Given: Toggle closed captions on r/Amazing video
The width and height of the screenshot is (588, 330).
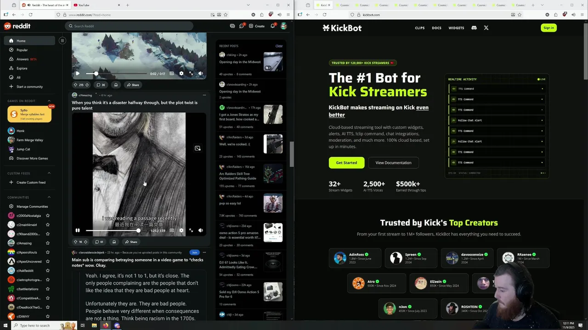Looking at the screenshot, I should point(172,231).
